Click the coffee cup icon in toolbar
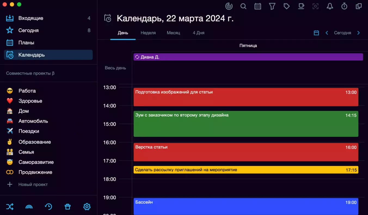 point(301,6)
